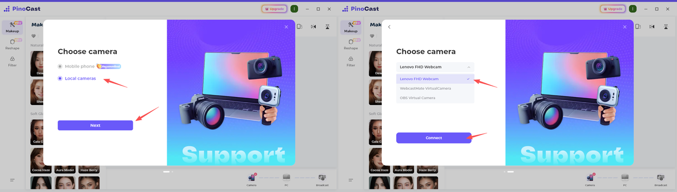Close the Choose camera dialog in right window
This screenshot has height=192, width=677.
(x=625, y=27)
